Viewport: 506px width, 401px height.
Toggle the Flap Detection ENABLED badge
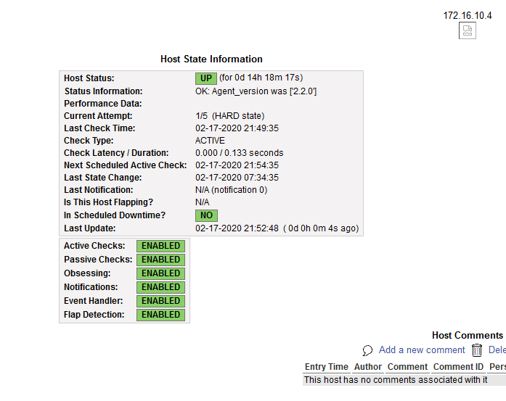tap(160, 315)
